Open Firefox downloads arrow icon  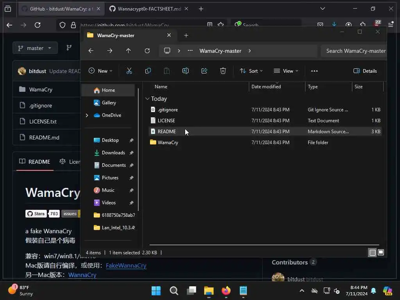(x=334, y=25)
